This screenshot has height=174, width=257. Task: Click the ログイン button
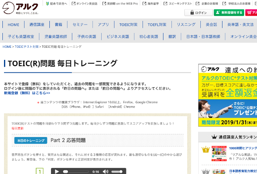coord(198,12)
